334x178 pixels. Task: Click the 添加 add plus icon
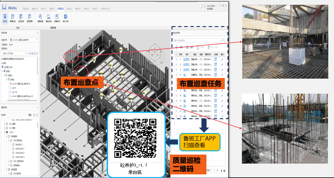point(176,47)
